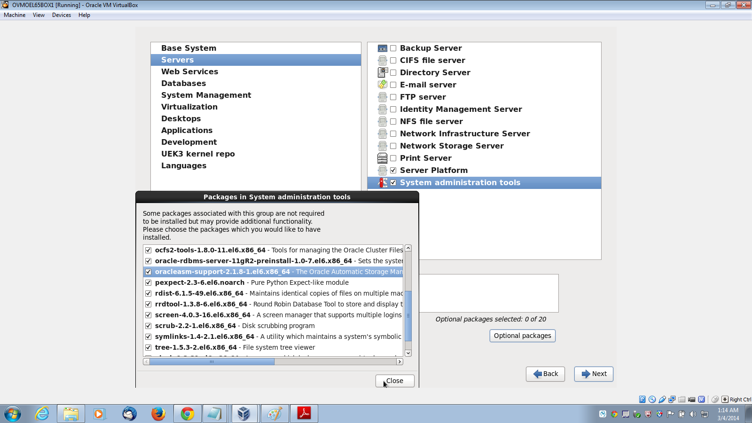Screen dimensions: 752x423
Task: Click the Backup Server group icon
Action: click(383, 48)
